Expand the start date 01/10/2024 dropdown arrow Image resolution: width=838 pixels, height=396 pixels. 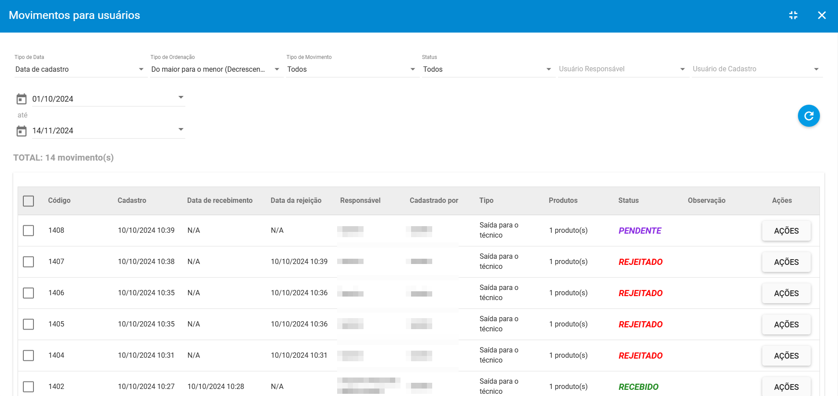click(x=181, y=97)
